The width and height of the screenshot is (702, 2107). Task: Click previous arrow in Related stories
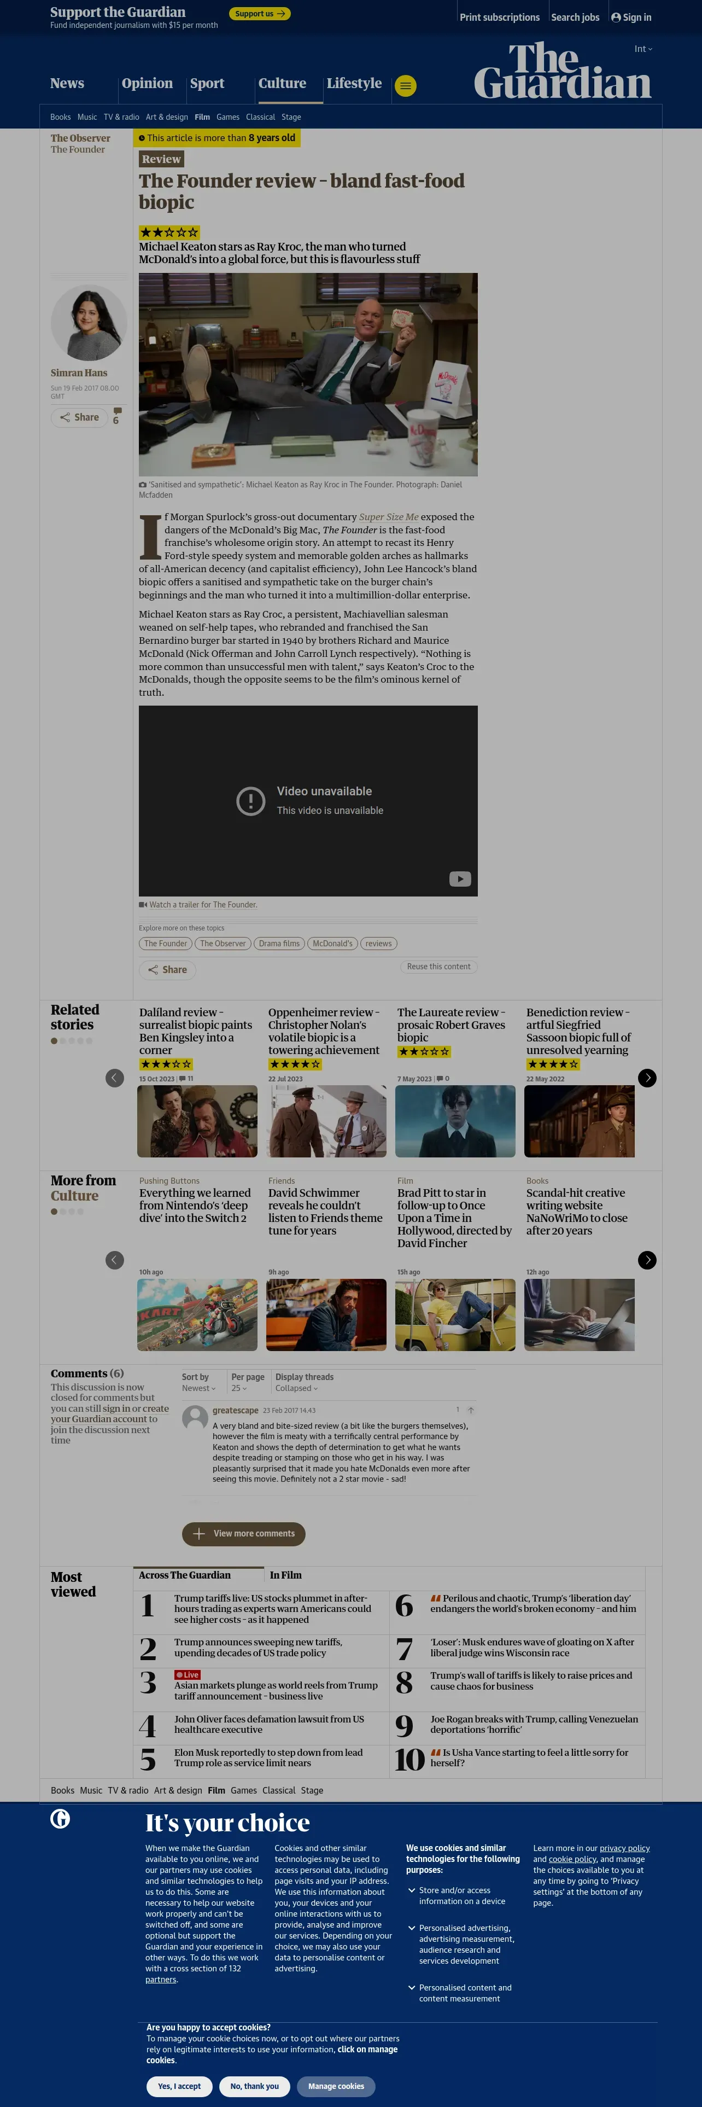click(115, 1078)
